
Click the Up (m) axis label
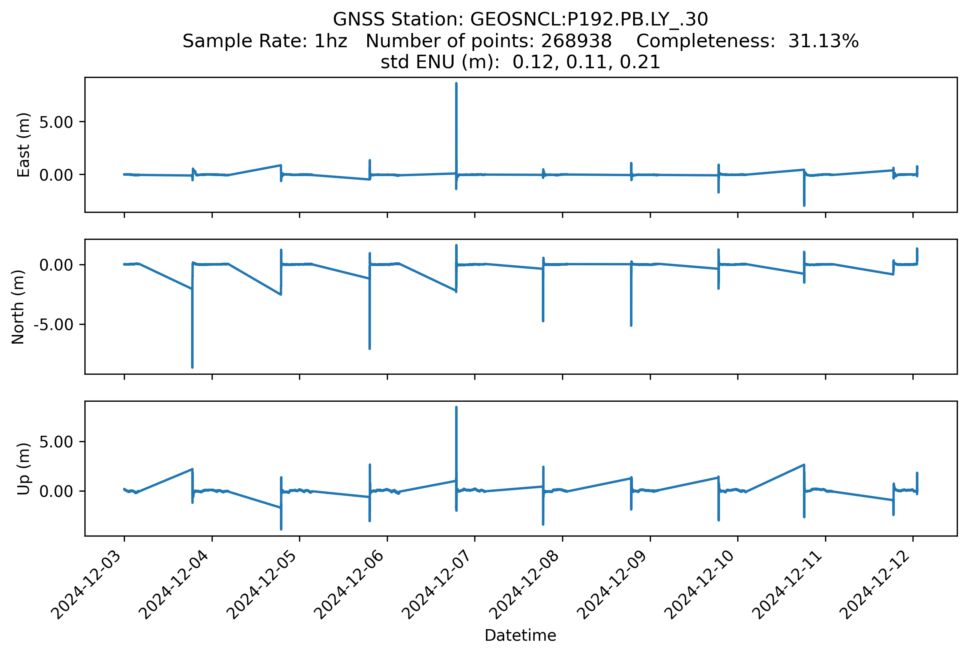24,469
